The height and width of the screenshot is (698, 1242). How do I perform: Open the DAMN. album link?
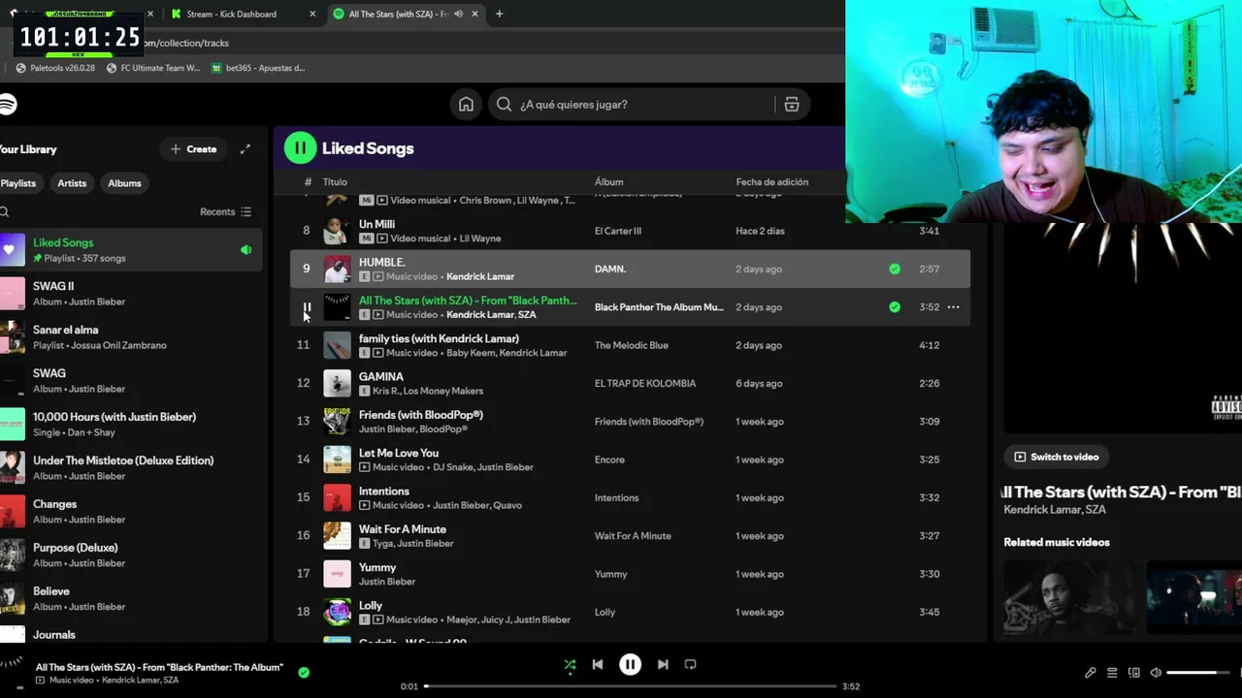(610, 270)
